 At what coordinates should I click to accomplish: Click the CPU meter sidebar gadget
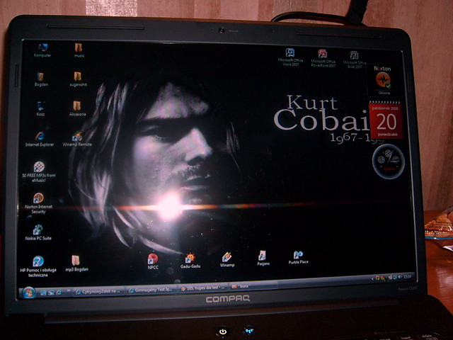click(389, 161)
